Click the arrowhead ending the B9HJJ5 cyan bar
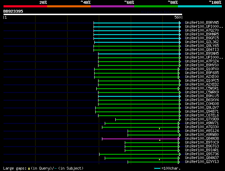This screenshot has width=225, height=171. point(180,96)
